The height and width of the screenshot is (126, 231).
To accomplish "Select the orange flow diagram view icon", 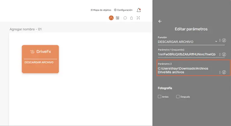I will click(x=111, y=18).
